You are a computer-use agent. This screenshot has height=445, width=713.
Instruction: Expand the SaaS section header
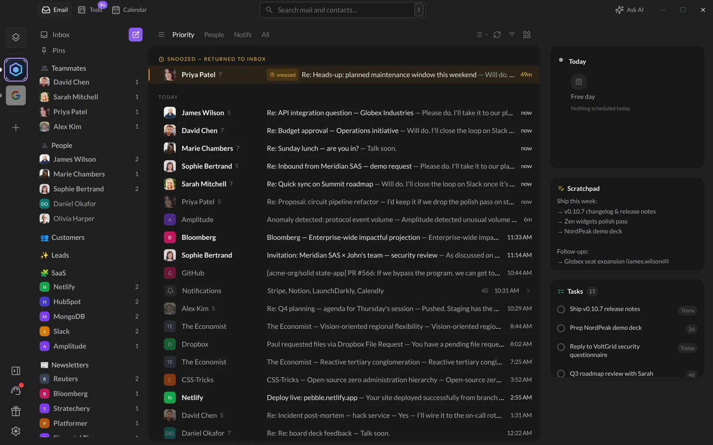[58, 273]
